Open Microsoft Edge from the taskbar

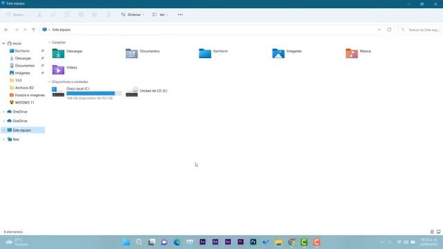point(177,242)
